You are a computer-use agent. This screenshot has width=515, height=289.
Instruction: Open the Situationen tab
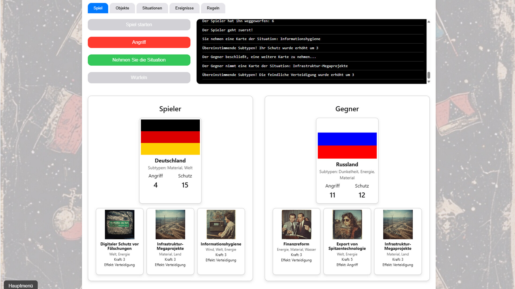152,8
